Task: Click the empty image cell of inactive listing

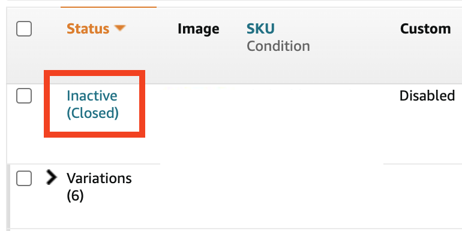Action: point(198,123)
